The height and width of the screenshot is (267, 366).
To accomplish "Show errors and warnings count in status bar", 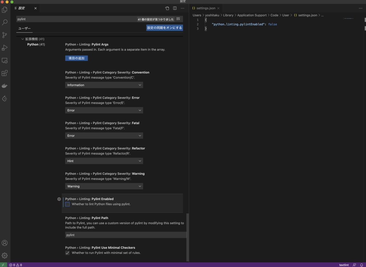I will (x=16, y=265).
